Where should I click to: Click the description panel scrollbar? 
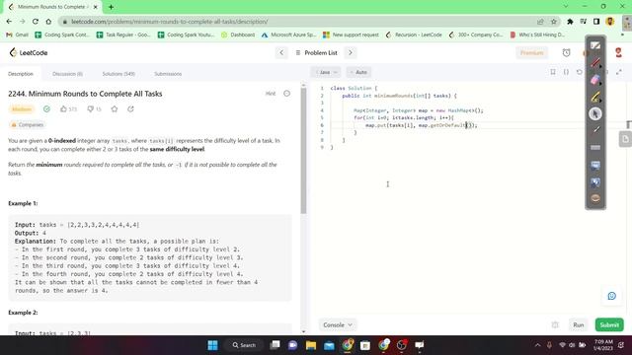[x=303, y=151]
